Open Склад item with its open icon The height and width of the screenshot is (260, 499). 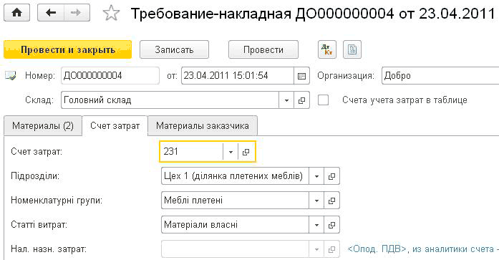pos(301,100)
